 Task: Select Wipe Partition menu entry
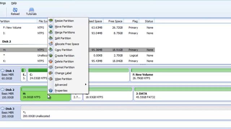tap(64, 79)
